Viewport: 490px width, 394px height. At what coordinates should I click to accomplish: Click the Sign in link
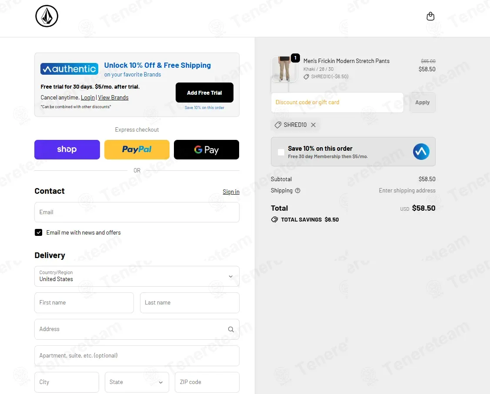(x=231, y=192)
